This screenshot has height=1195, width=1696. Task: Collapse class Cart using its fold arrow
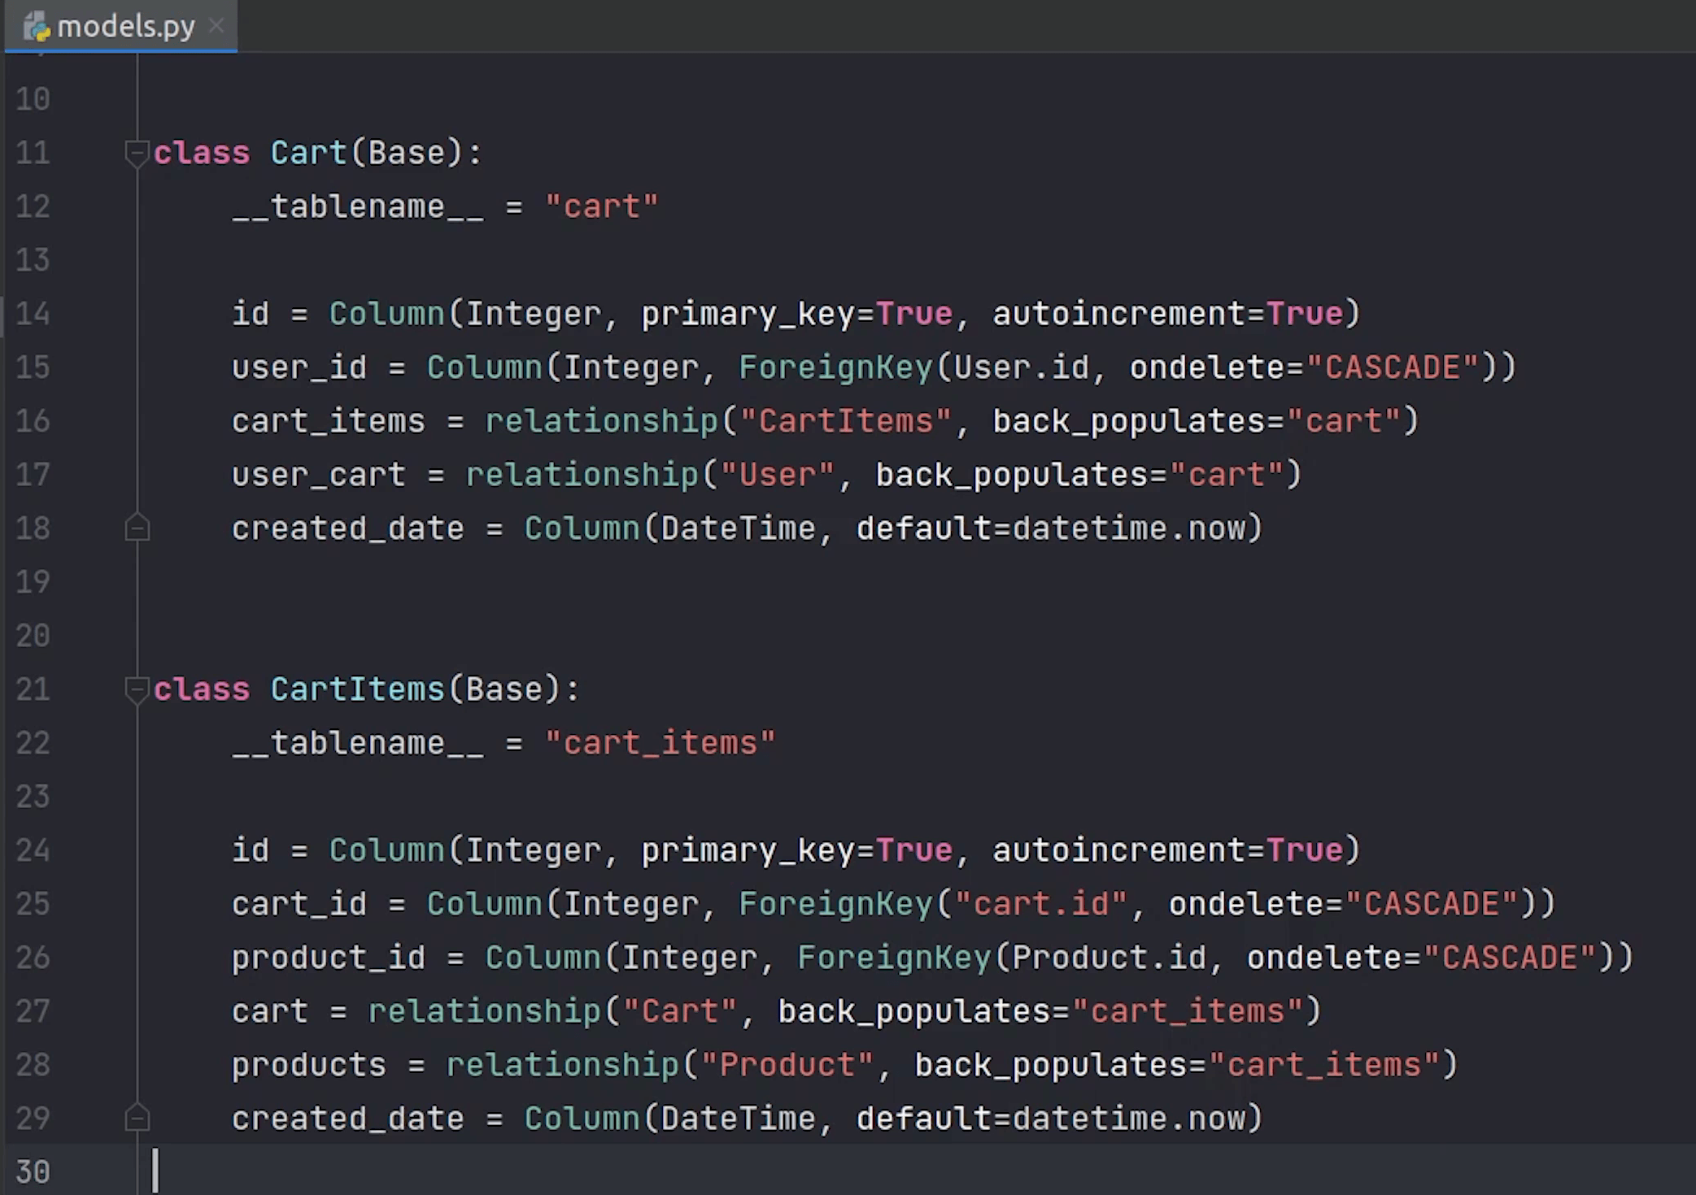click(x=136, y=153)
